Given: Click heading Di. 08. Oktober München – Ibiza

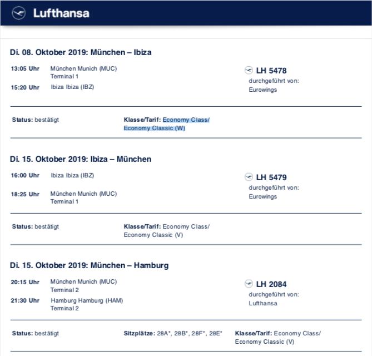Looking at the screenshot, I should point(81,52).
